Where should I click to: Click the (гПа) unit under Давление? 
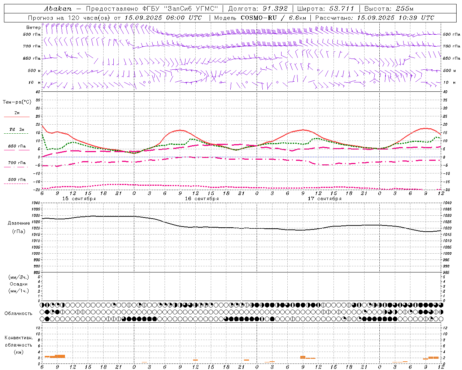coord(19,231)
